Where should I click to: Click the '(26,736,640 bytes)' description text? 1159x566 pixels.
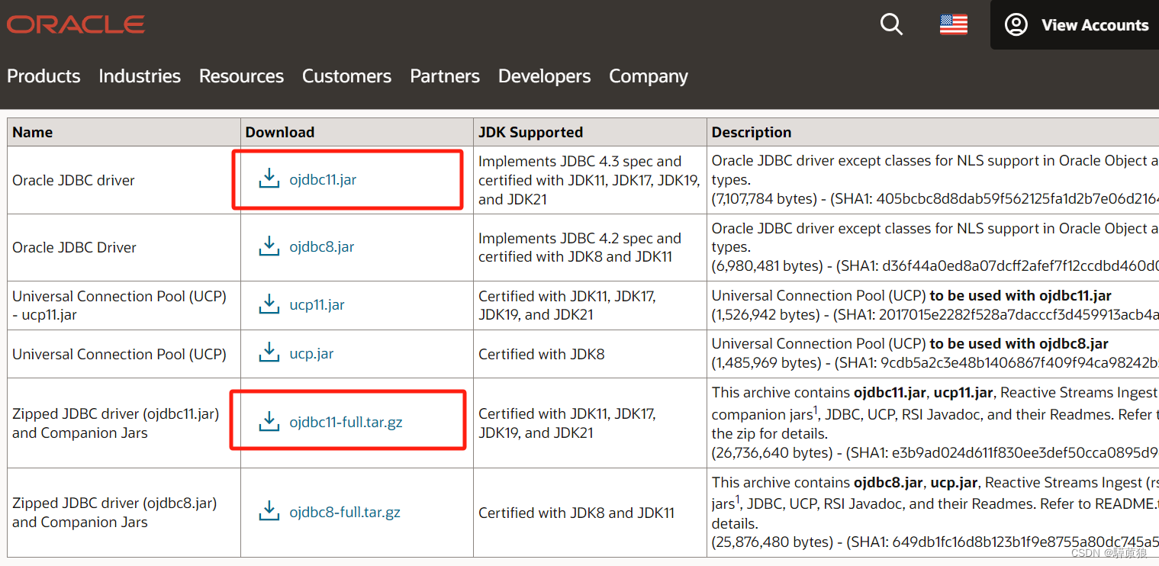click(x=771, y=452)
